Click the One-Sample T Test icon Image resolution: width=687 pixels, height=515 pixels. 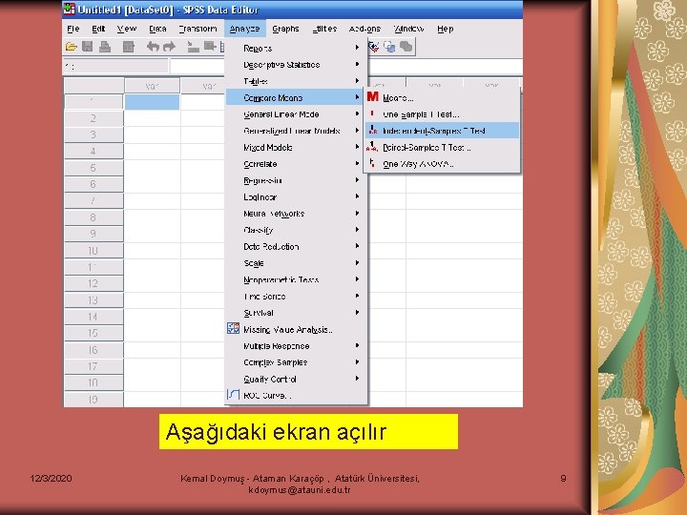click(x=372, y=113)
